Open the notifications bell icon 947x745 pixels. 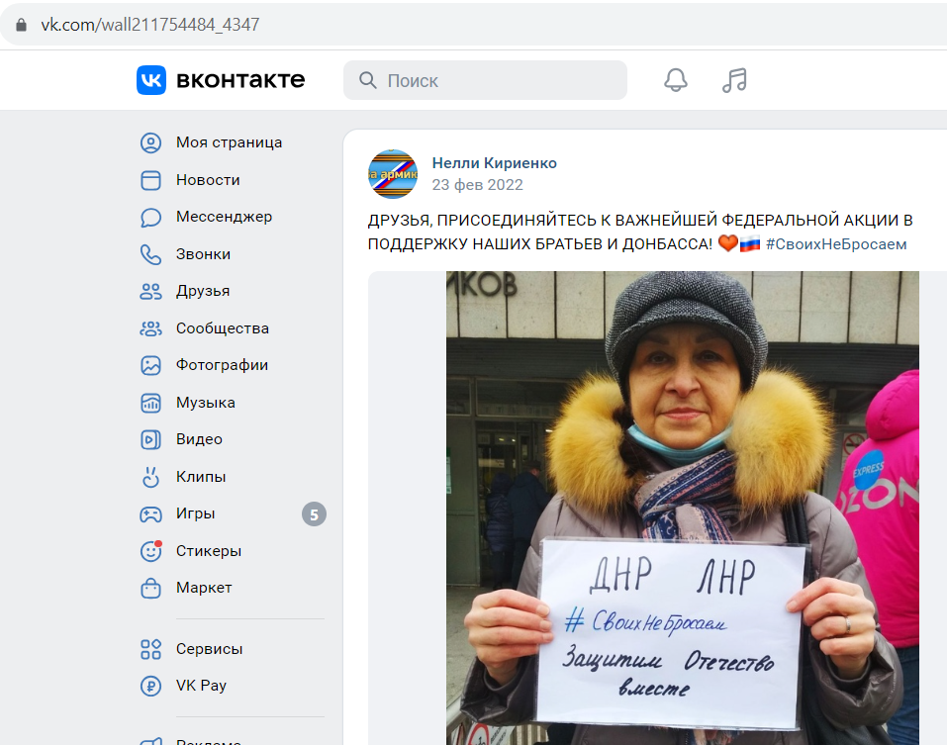point(676,80)
